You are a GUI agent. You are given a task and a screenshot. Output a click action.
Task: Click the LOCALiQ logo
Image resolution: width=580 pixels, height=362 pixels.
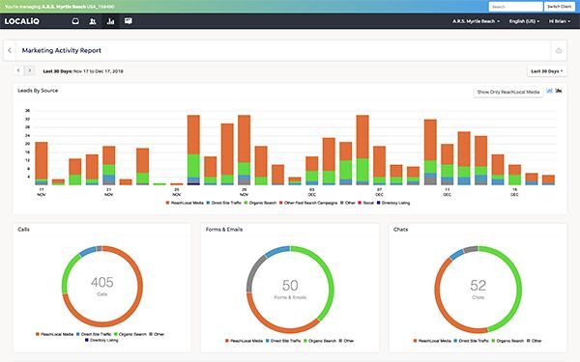[22, 21]
